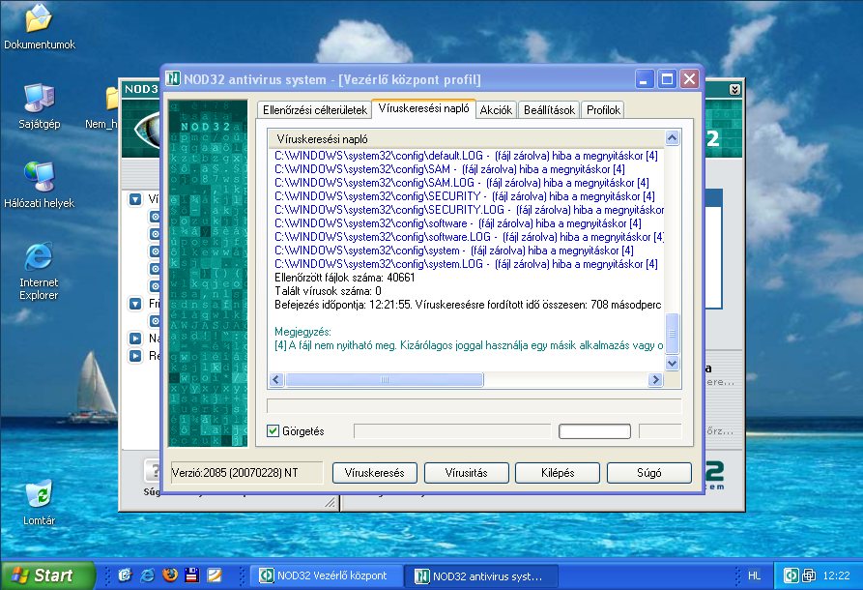Viewport: 863px width, 590px height.
Task: Launch Internet Explorer from the desktop icon
Action: [39, 271]
